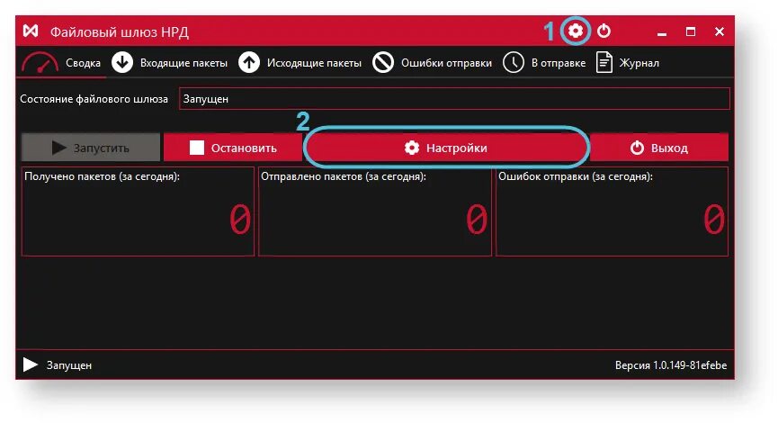778x423 pixels.
Task: Click Версия 1.0.149-81efebe text
Action: click(671, 365)
